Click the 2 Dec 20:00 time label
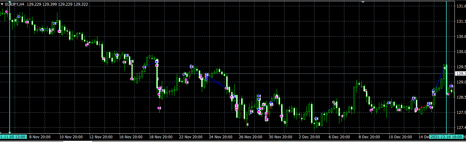The image size is (466, 142). [309, 137]
